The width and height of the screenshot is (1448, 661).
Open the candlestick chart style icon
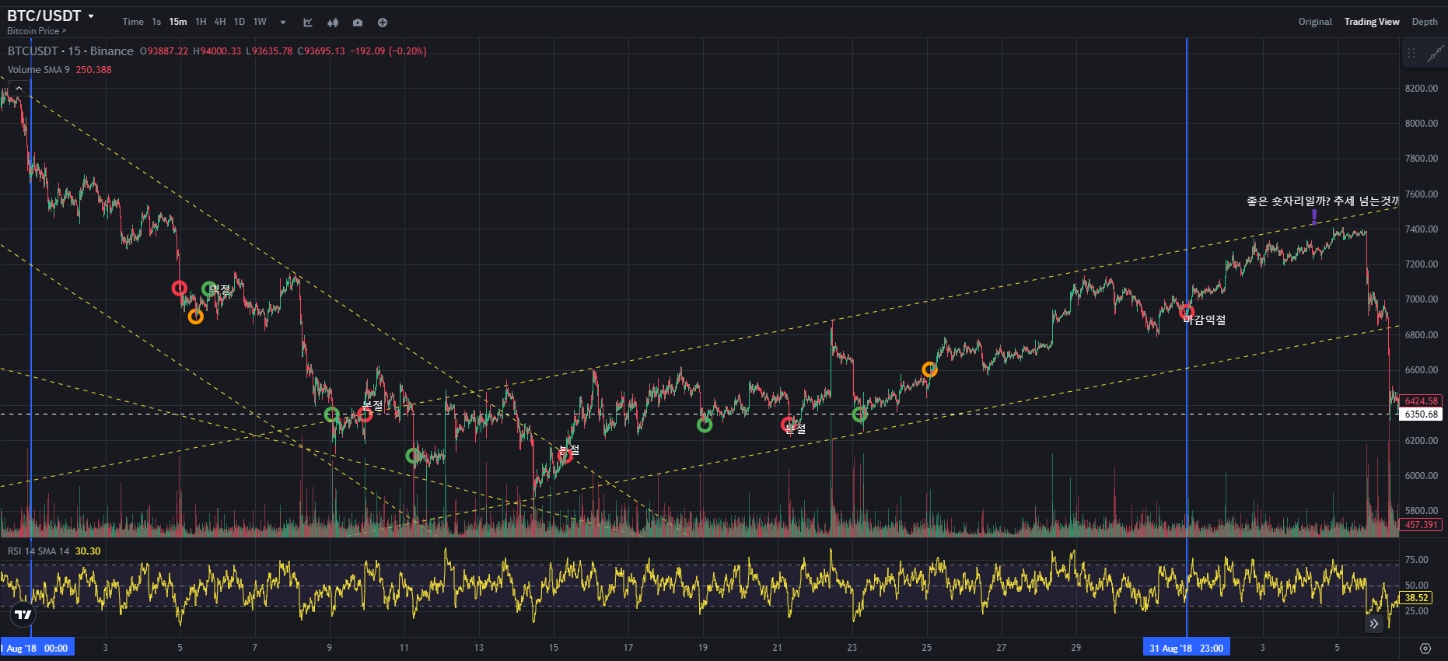point(333,23)
